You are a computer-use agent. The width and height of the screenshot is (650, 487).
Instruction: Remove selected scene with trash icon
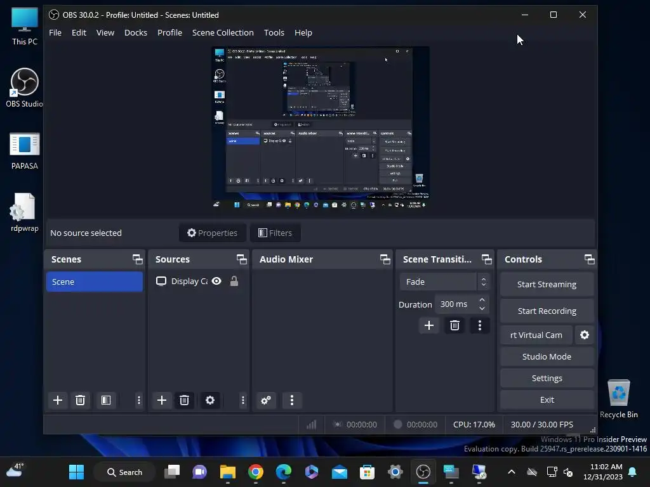[x=80, y=400]
